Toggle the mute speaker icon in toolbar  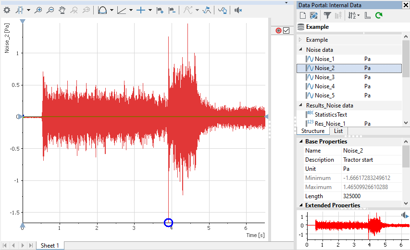238,10
